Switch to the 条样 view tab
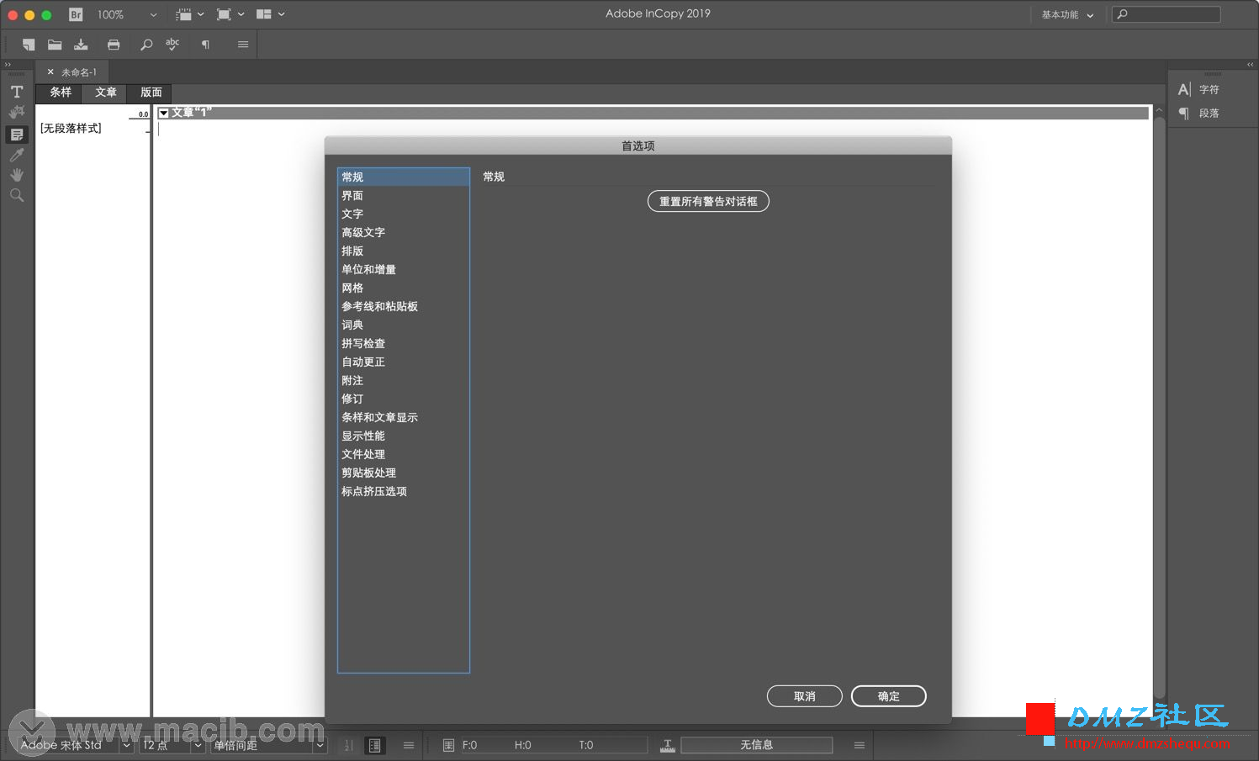 (x=61, y=92)
